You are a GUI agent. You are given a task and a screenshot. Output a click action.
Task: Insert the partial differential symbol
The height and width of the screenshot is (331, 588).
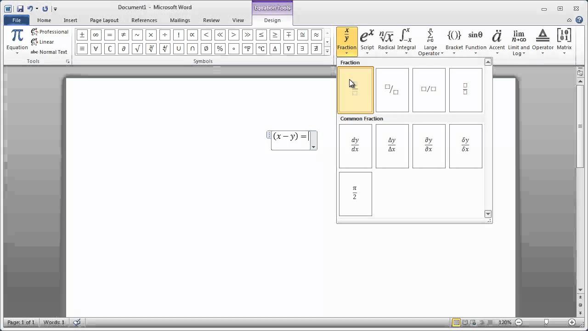click(x=123, y=48)
